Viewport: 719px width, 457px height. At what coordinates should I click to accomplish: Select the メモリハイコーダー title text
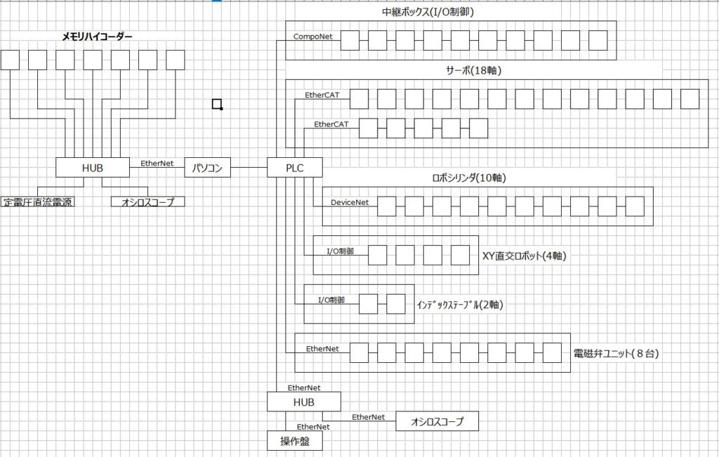coord(97,37)
